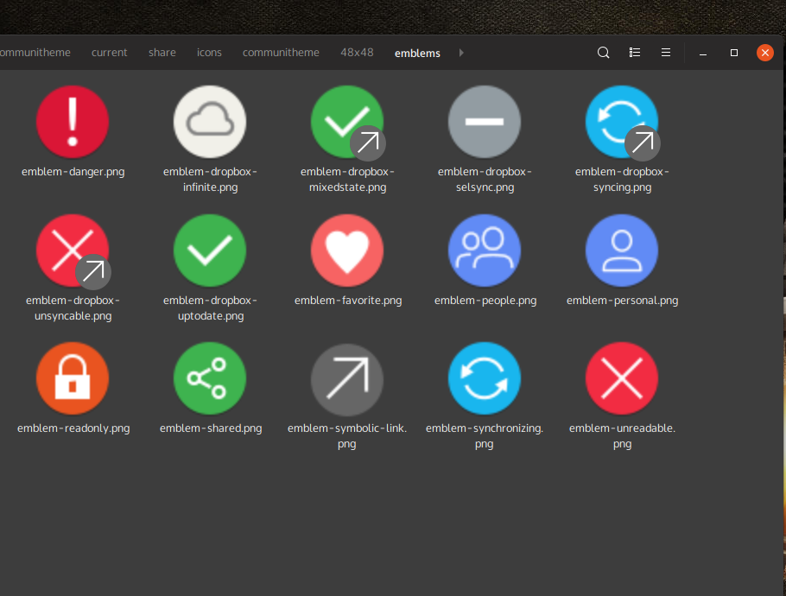Expand the path bar forward arrow
Screen dimensions: 786x596
(461, 53)
